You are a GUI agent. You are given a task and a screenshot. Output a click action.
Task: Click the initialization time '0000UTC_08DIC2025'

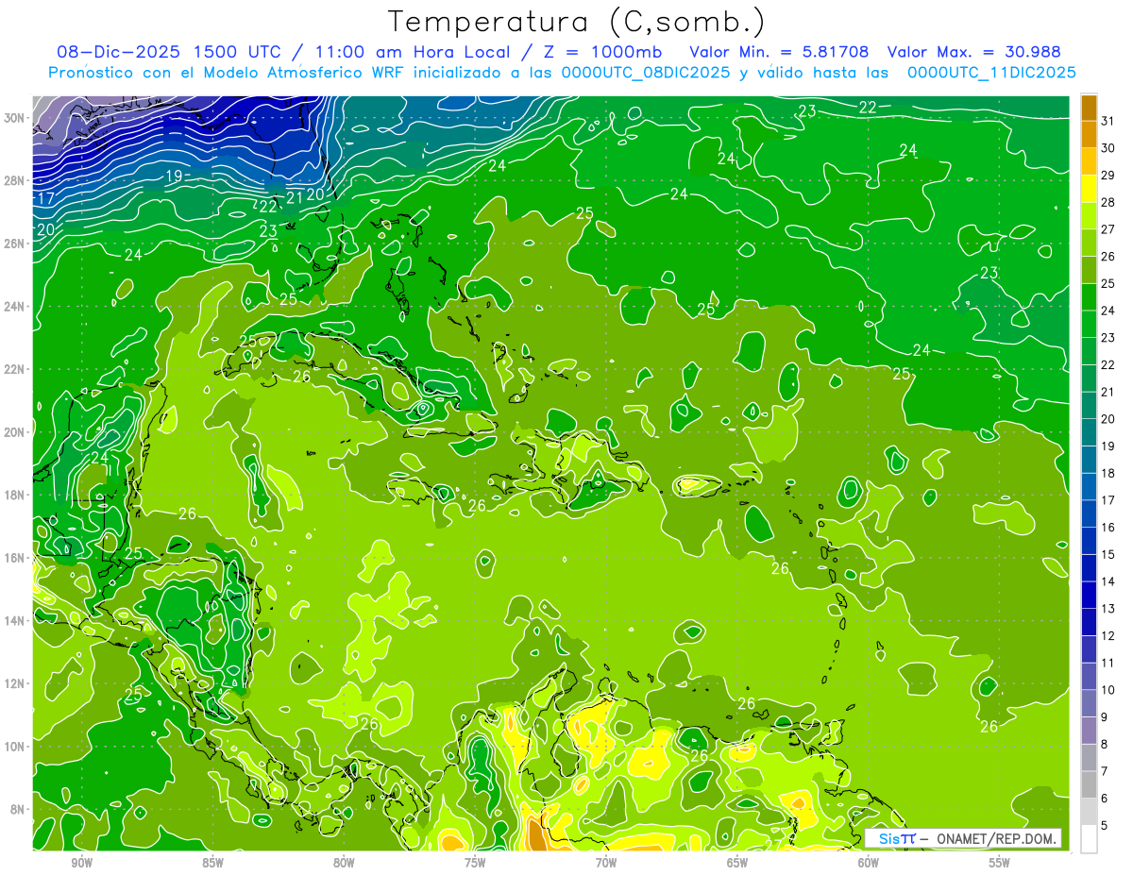pyautogui.click(x=645, y=73)
